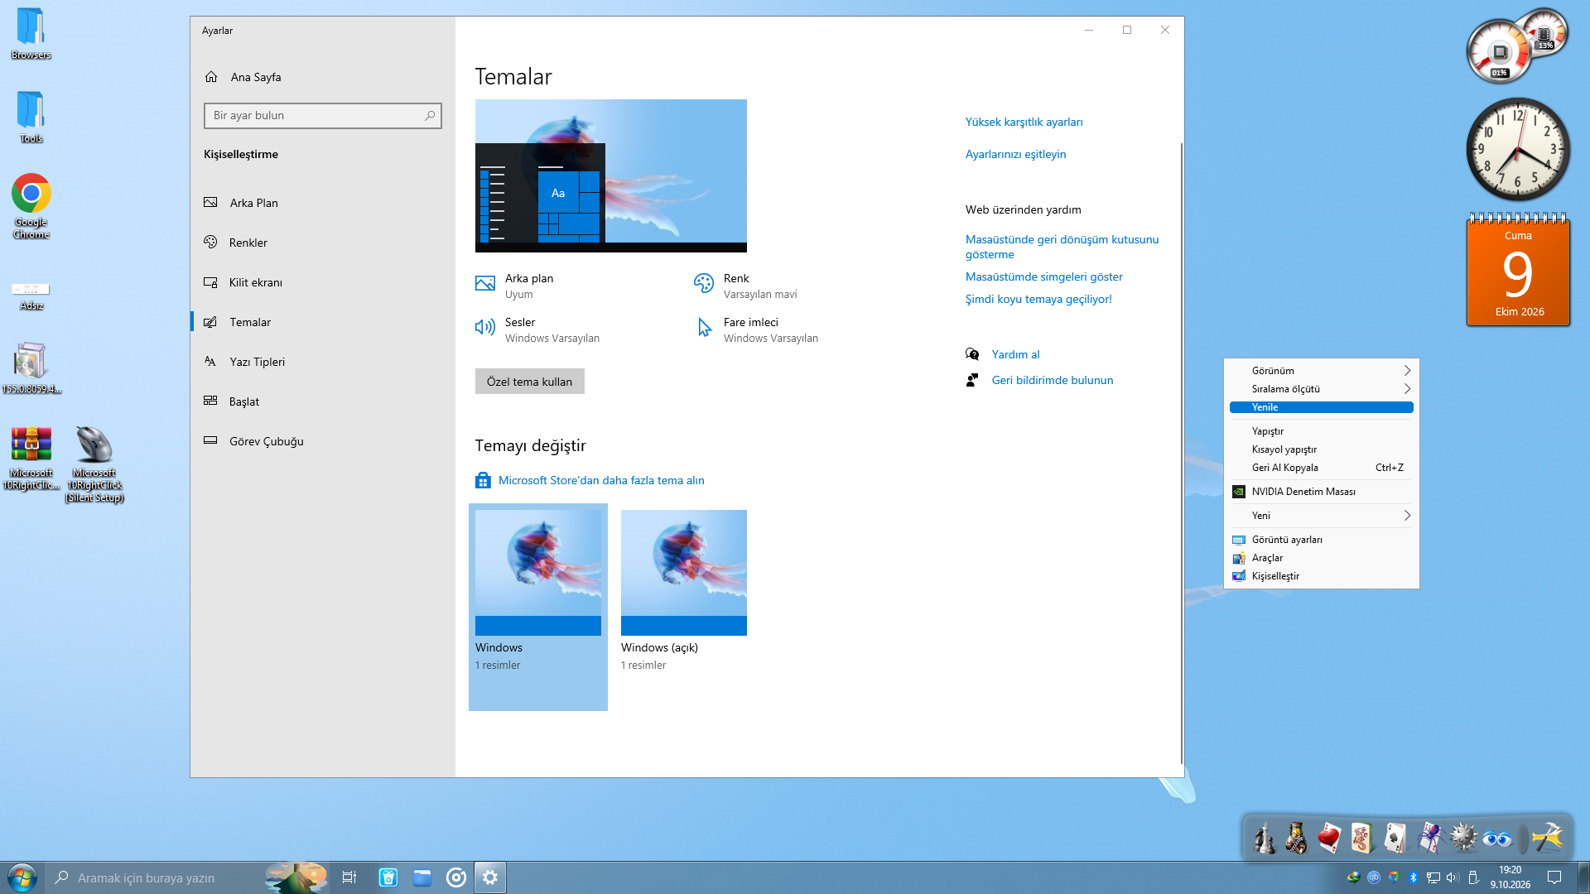1590x894 pixels.
Task: Open Task View on the taskbar
Action: coord(349,877)
